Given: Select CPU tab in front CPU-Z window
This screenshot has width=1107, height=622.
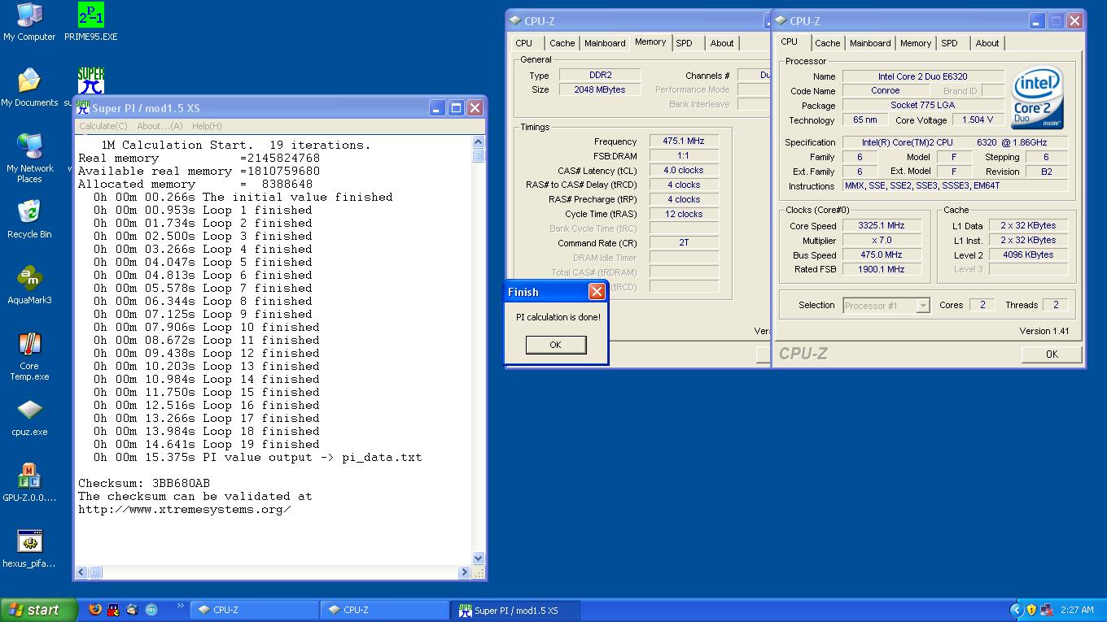Looking at the screenshot, I should (789, 41).
